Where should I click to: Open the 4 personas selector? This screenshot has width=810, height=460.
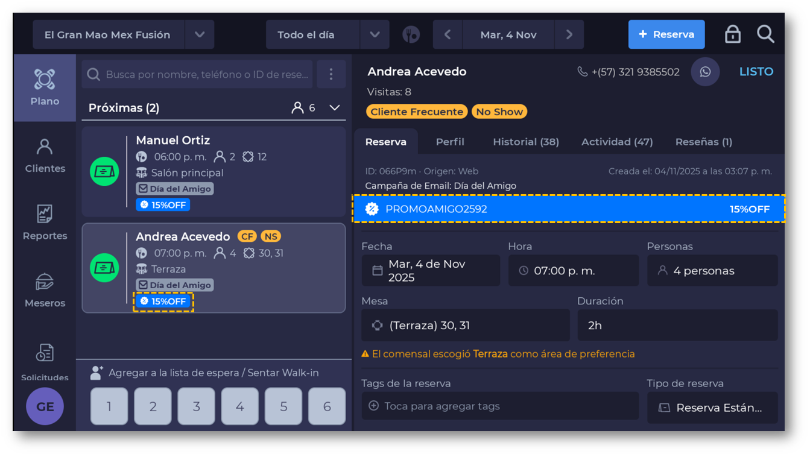(712, 271)
